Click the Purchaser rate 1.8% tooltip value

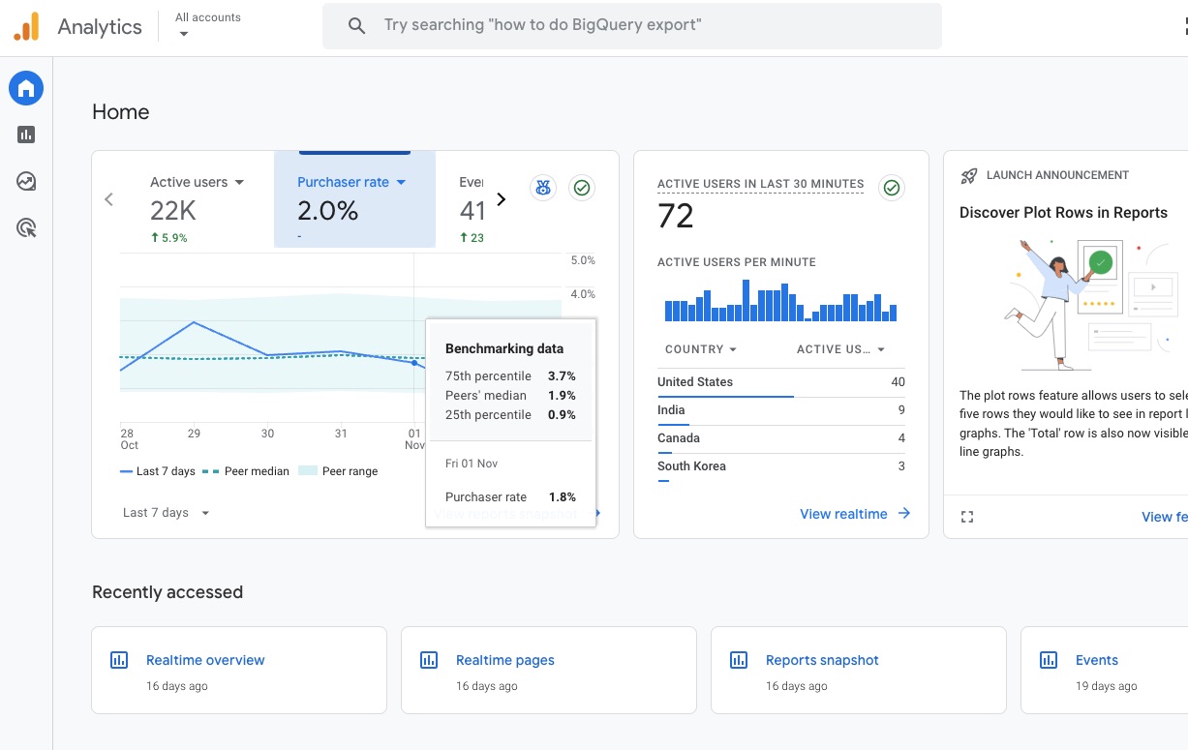pos(563,497)
